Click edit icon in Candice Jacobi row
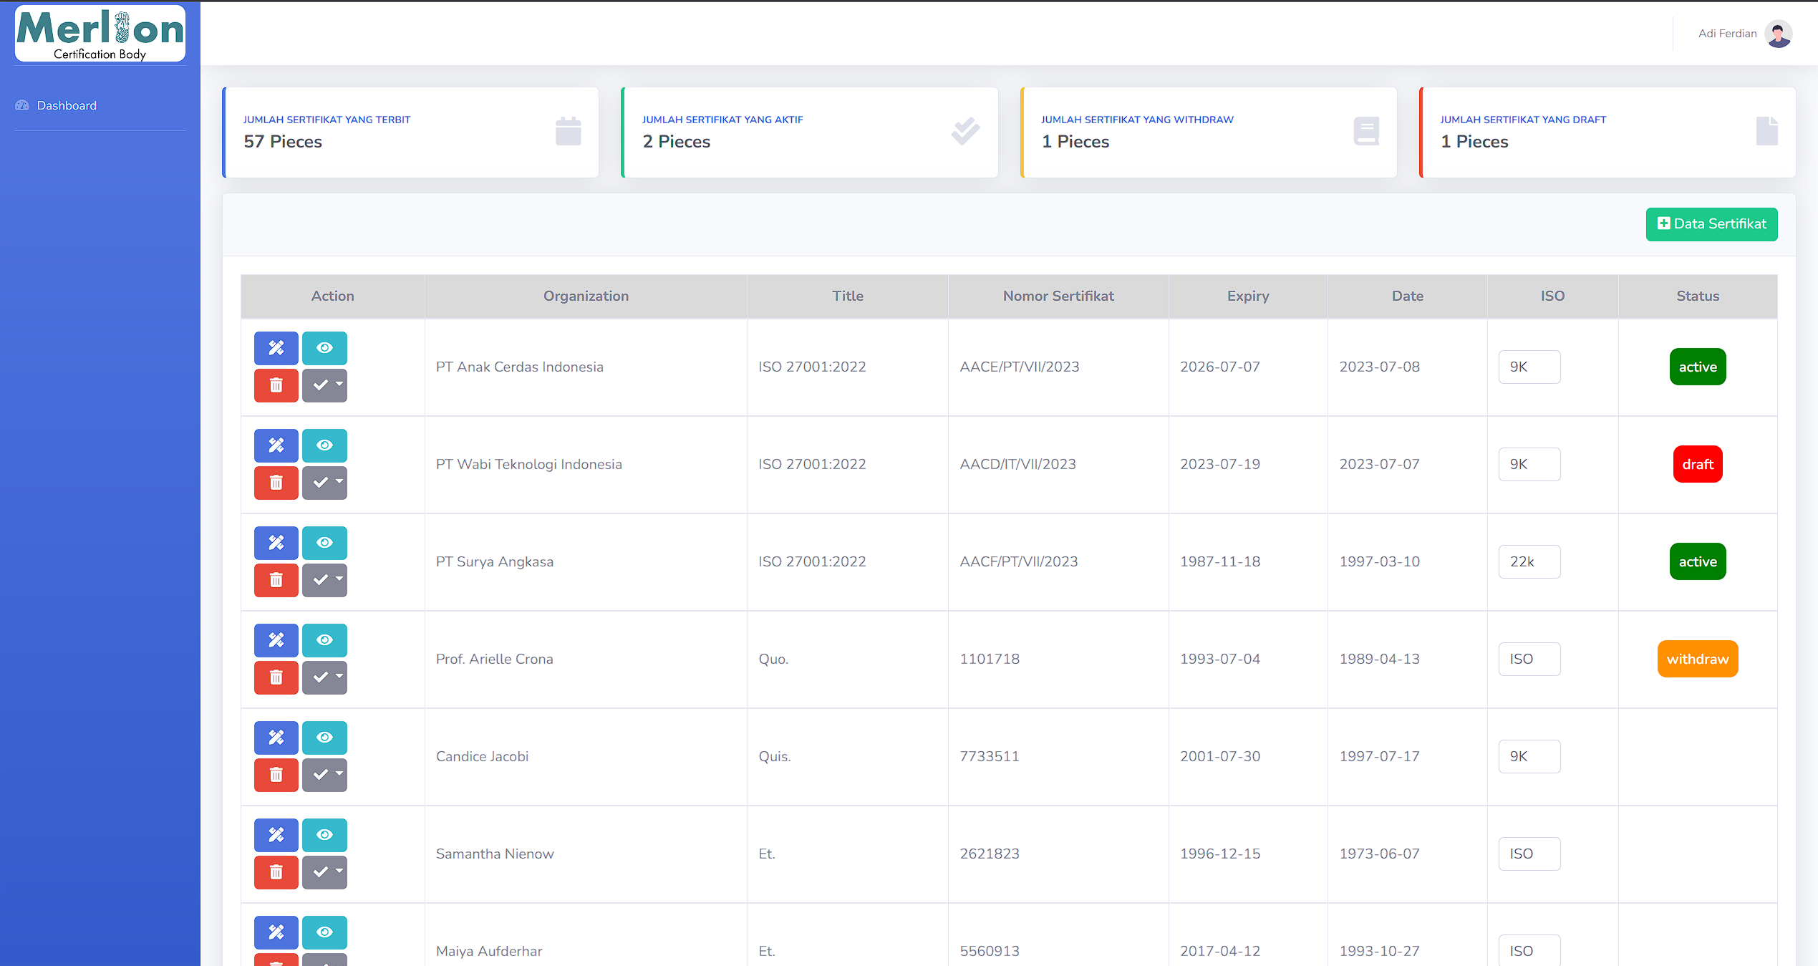Screen dimensions: 1818x966 [276, 738]
